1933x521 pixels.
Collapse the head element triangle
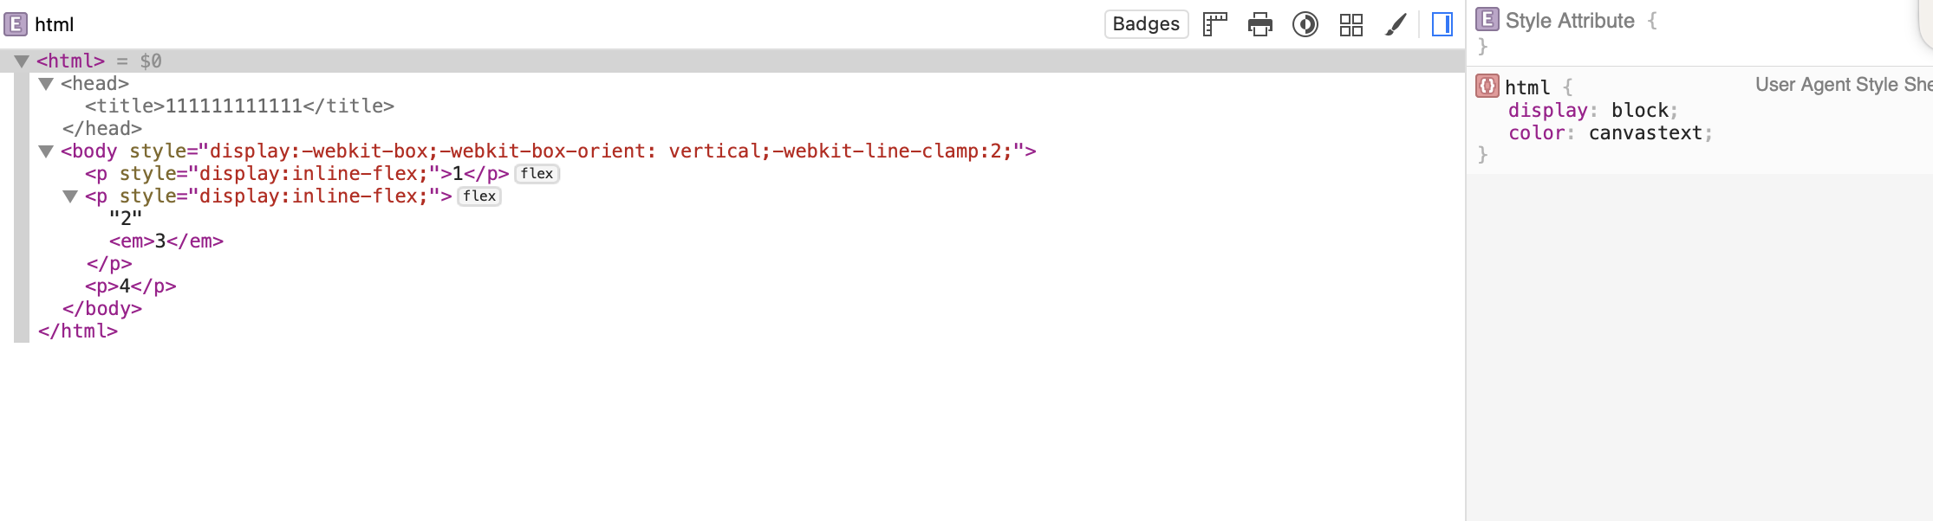pos(46,84)
